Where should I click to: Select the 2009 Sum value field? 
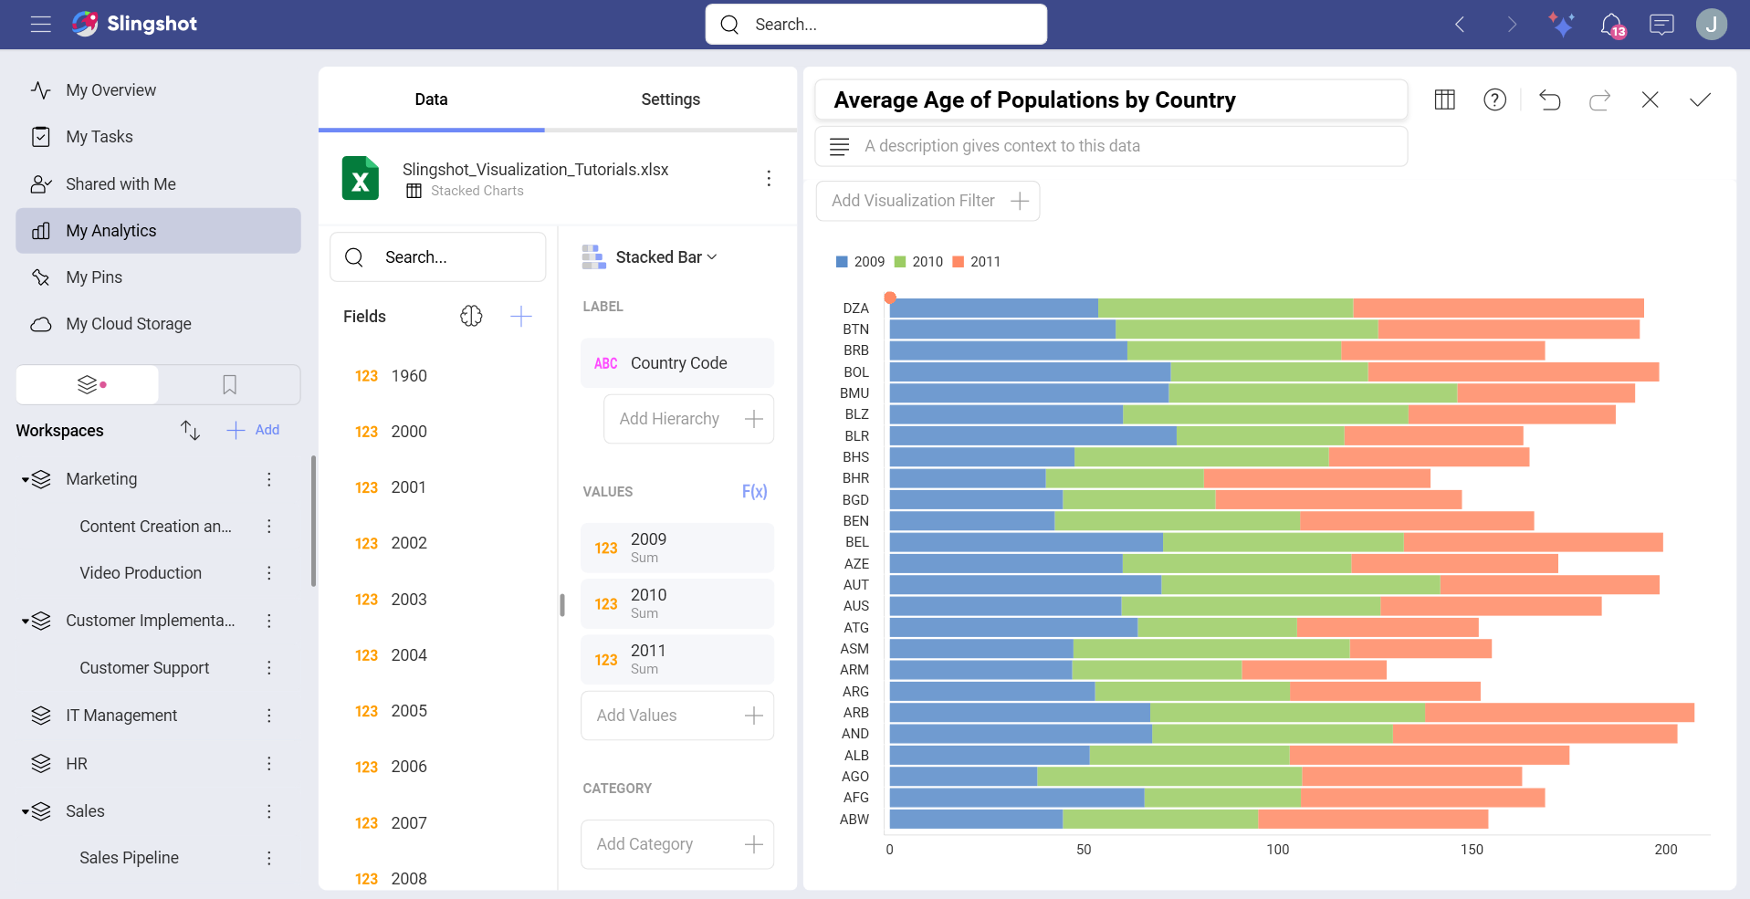pos(677,548)
